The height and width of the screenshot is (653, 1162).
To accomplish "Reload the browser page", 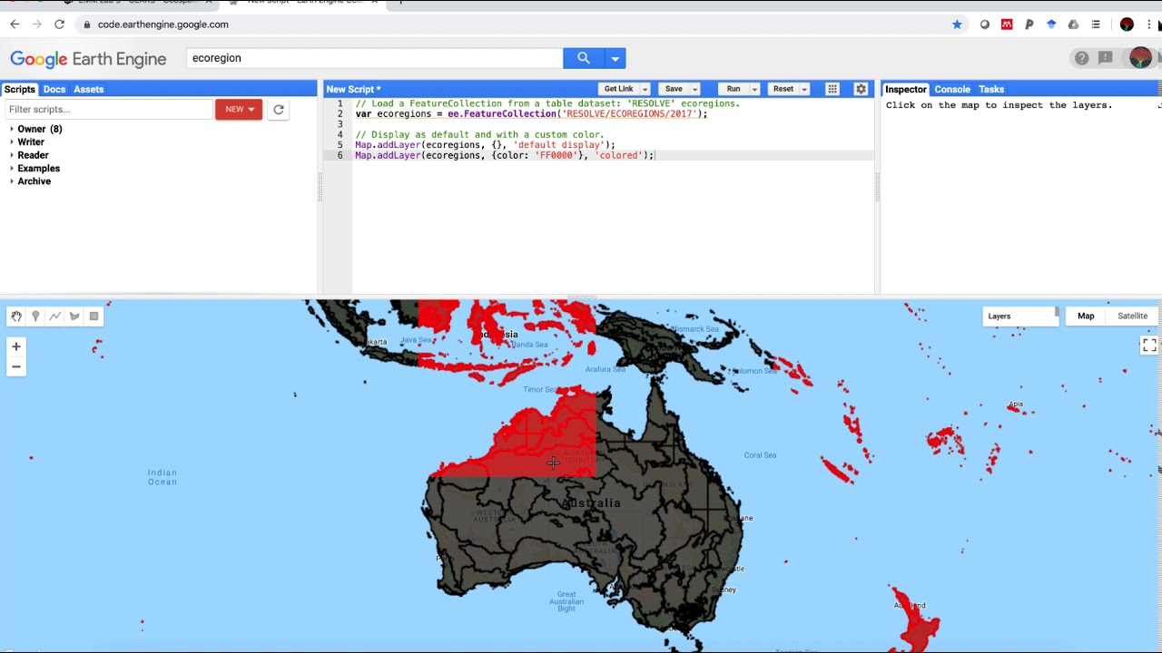I will coord(59,24).
